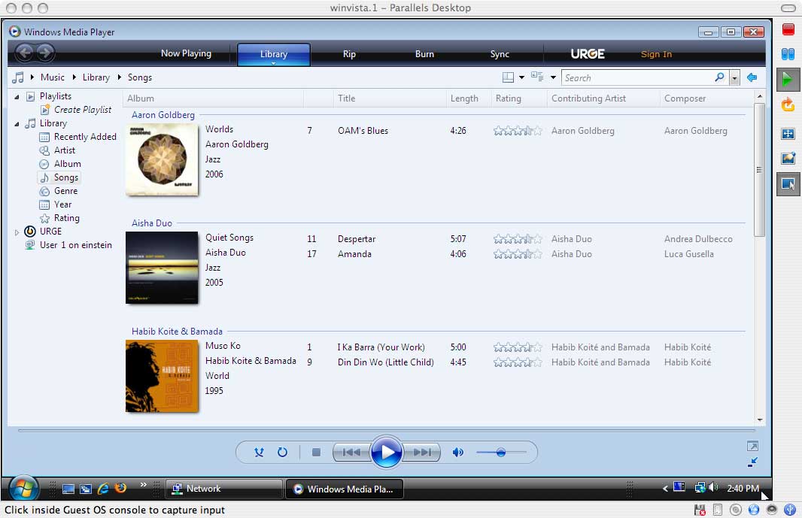
Task: Click the vertical scrollbar in song list
Action: pos(759,169)
